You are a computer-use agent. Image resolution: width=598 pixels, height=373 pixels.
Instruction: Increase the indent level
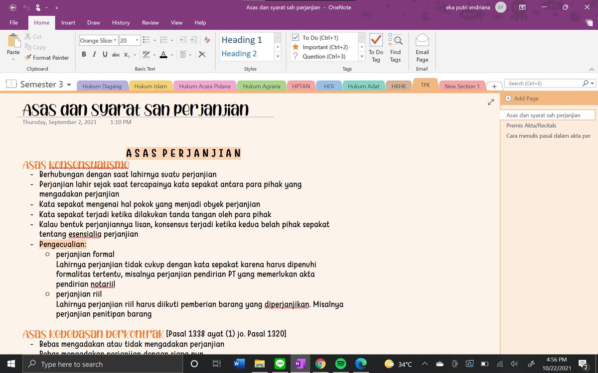coord(193,40)
